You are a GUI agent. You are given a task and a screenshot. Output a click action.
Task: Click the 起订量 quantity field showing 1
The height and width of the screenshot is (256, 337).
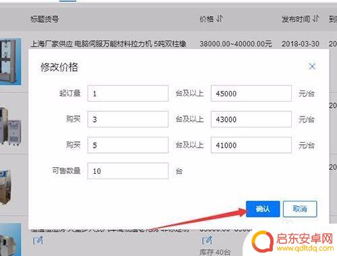(128, 94)
